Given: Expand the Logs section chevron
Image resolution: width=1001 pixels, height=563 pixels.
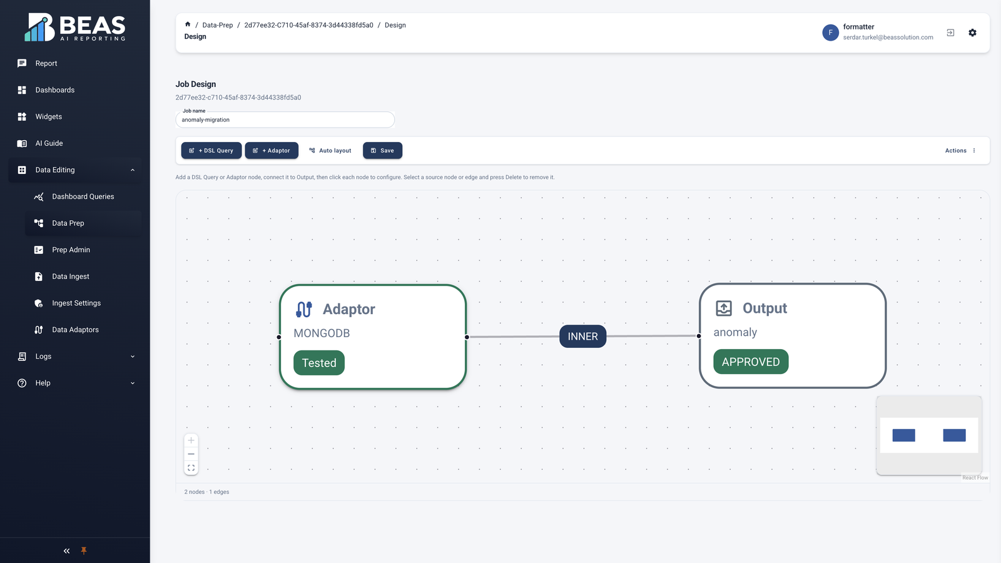Looking at the screenshot, I should tap(133, 357).
